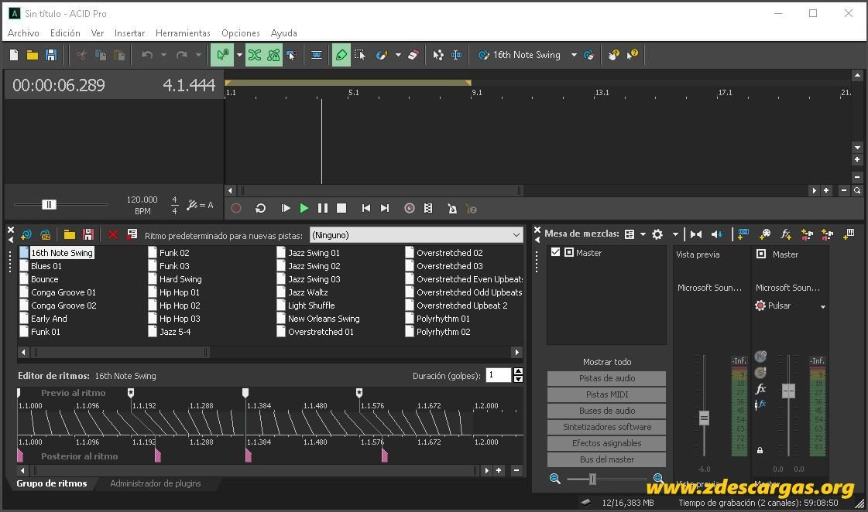868x512 pixels.
Task: Toggle Enable Snapping green toolbar button
Action: pos(222,55)
